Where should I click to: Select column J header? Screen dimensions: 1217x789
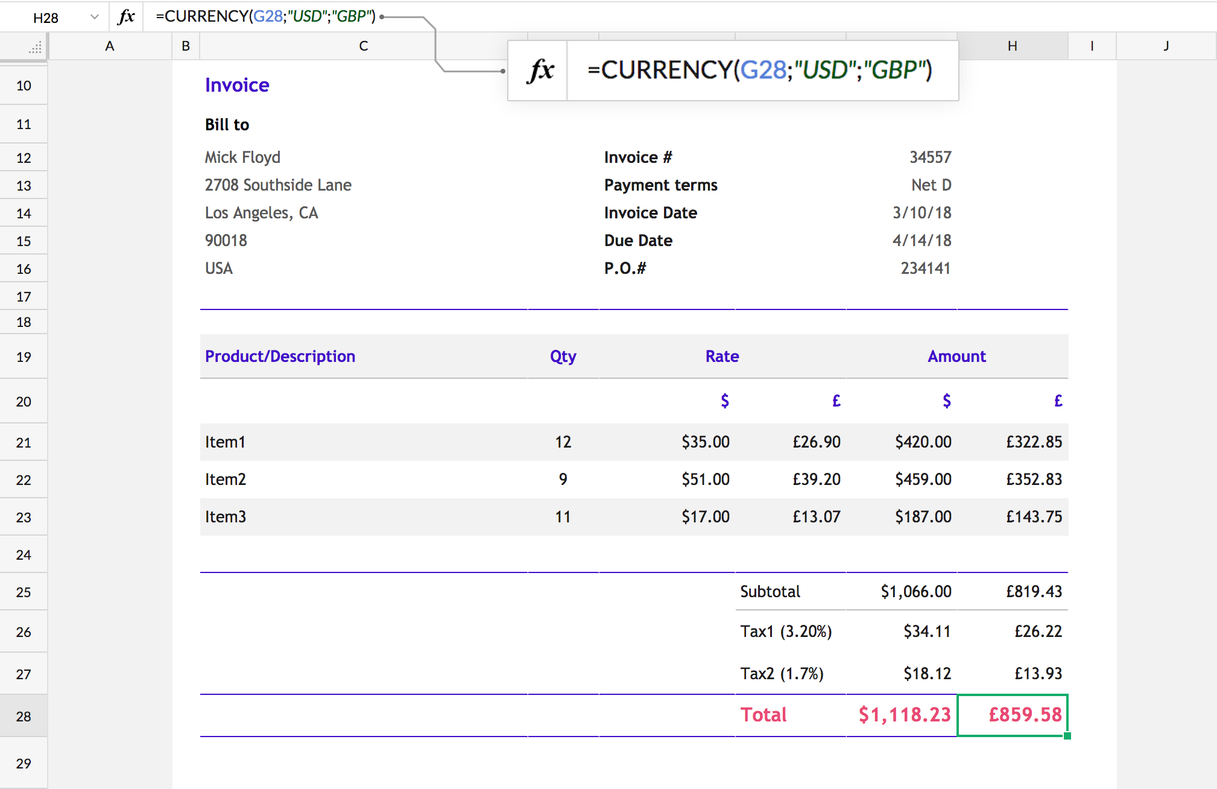1166,46
